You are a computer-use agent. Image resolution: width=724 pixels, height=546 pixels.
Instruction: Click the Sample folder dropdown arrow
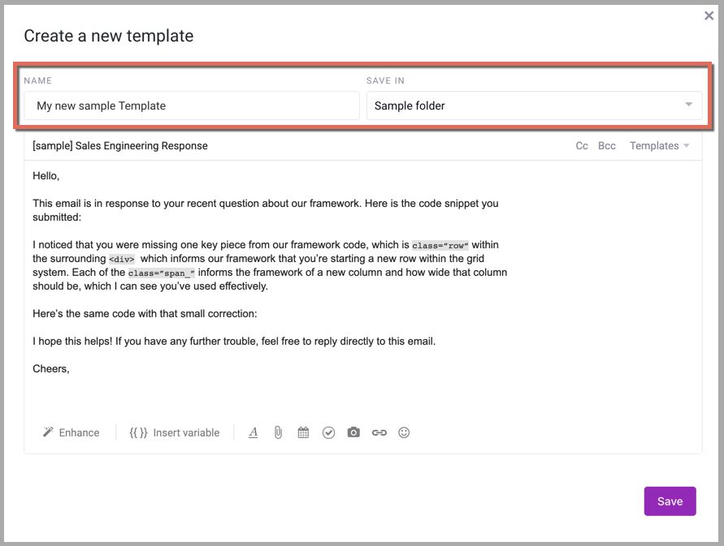tap(688, 105)
